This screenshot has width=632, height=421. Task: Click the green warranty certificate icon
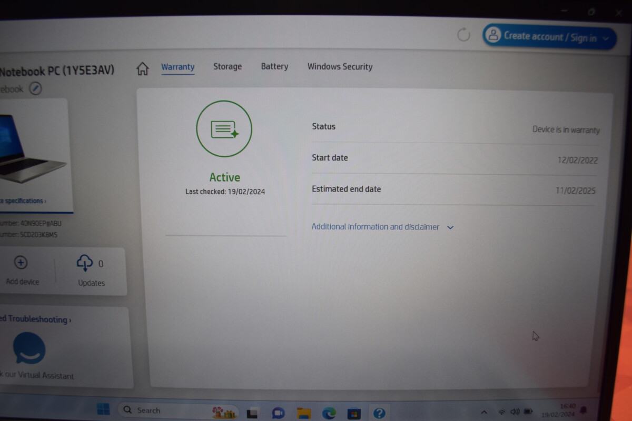coord(224,129)
